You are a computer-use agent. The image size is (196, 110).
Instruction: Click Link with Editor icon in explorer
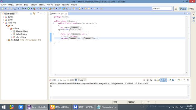34,14
